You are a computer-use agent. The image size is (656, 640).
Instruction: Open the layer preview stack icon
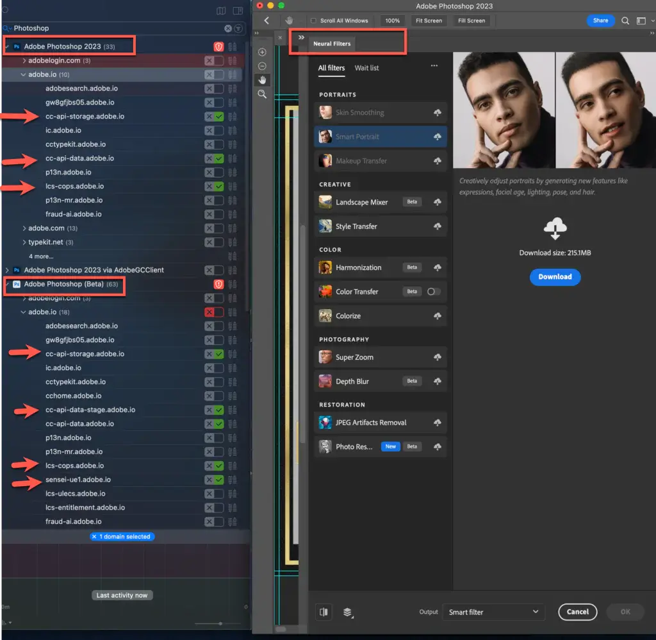tap(348, 612)
